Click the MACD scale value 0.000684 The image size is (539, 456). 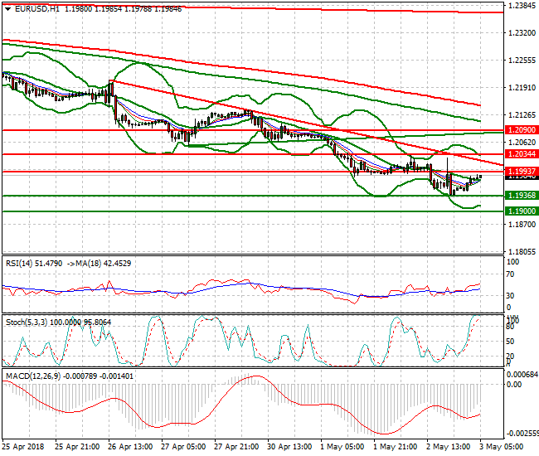522,375
